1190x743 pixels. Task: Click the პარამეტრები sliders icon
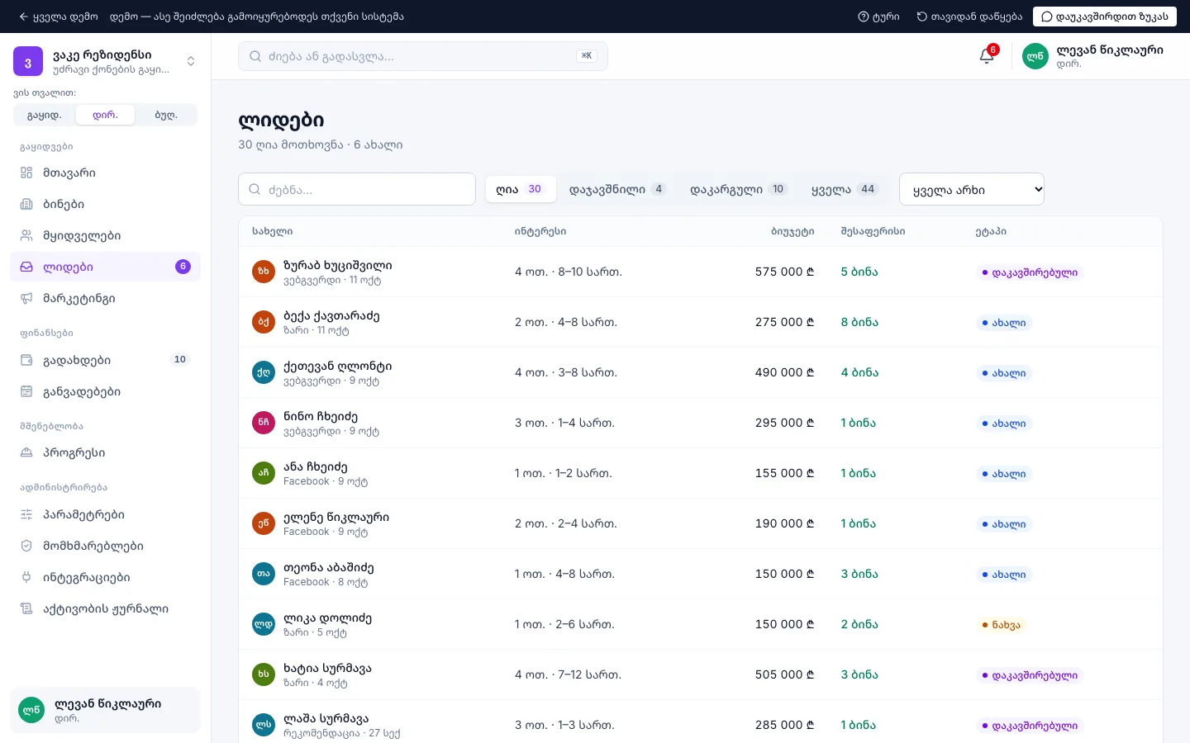[26, 514]
